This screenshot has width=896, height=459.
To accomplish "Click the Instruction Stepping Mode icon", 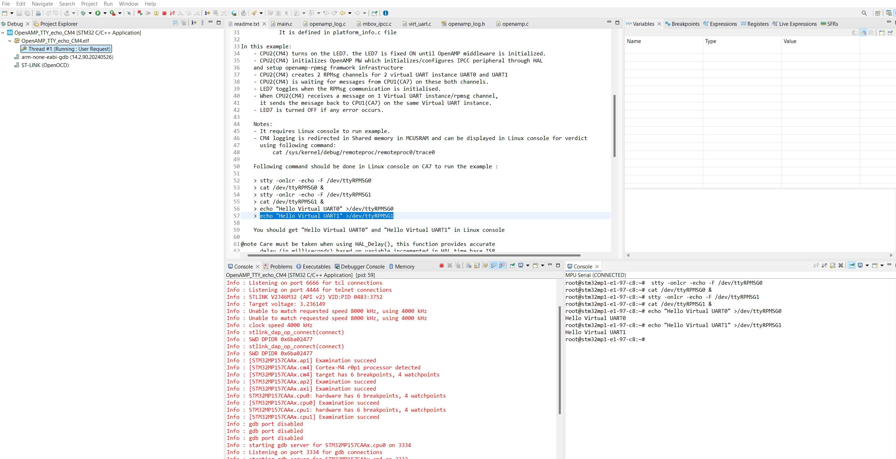I will click(x=207, y=13).
